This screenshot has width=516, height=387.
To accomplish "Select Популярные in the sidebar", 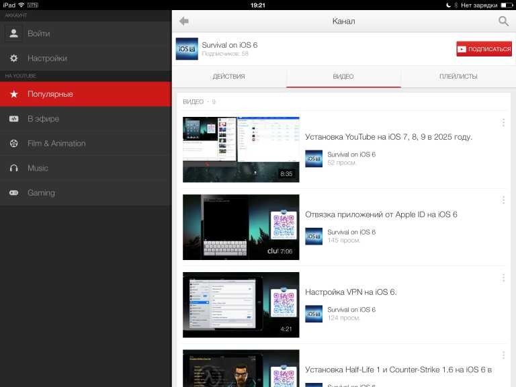I will click(85, 94).
